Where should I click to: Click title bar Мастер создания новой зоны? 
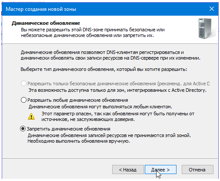click(41, 9)
